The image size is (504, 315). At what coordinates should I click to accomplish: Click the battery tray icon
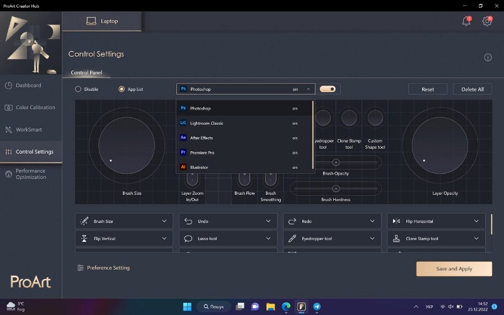460,307
